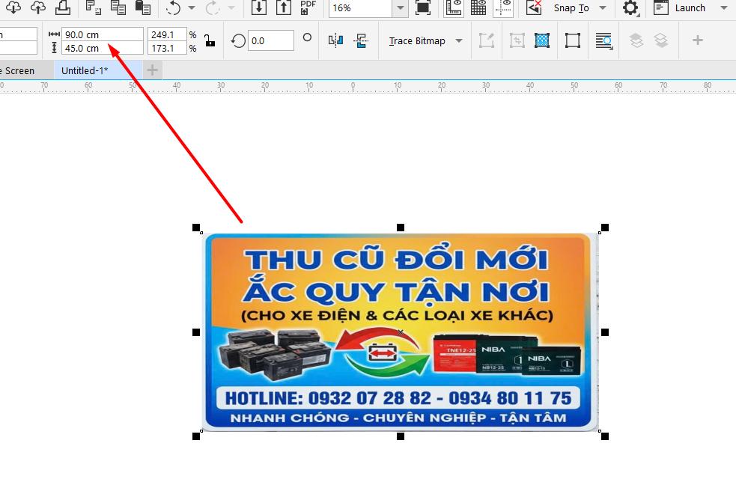Click the left-middle selection handle
This screenshot has width=736, height=491.
(x=196, y=332)
